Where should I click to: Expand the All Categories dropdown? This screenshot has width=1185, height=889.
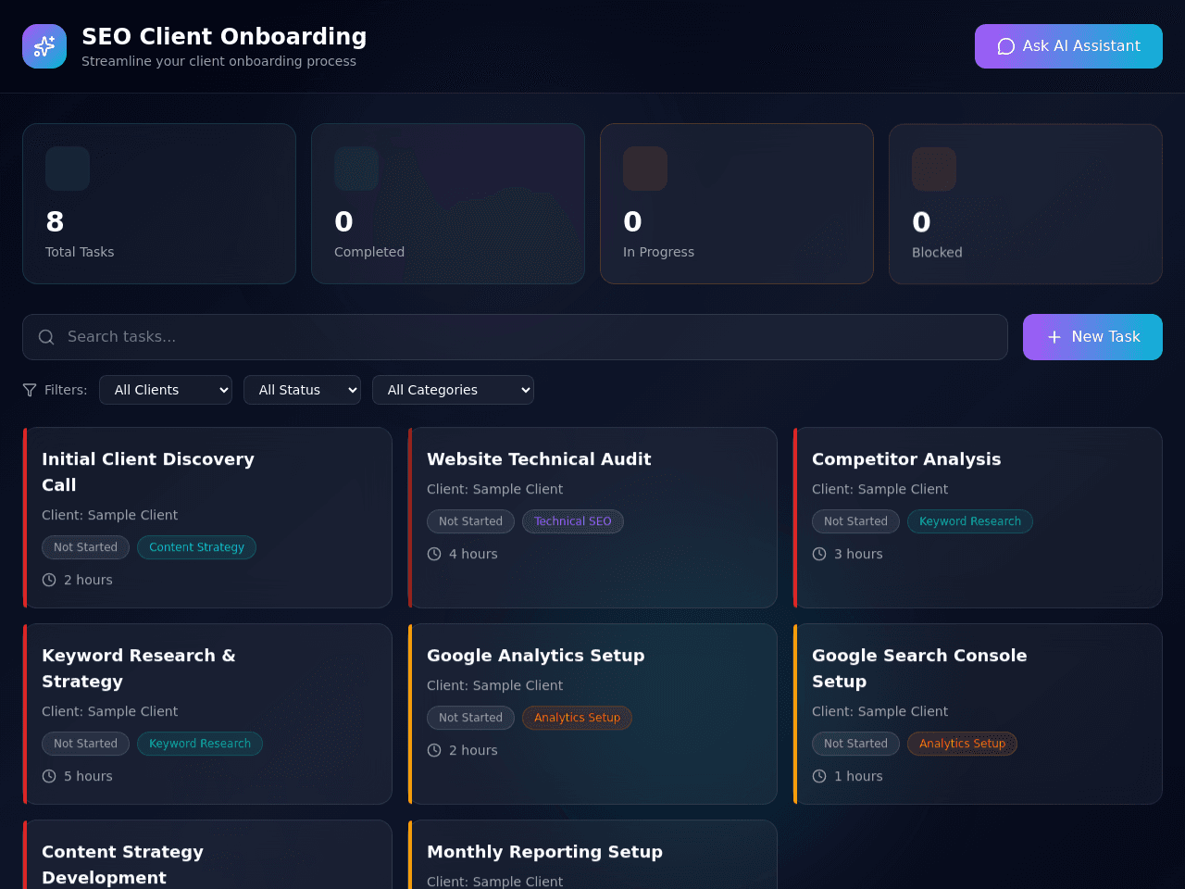point(453,390)
